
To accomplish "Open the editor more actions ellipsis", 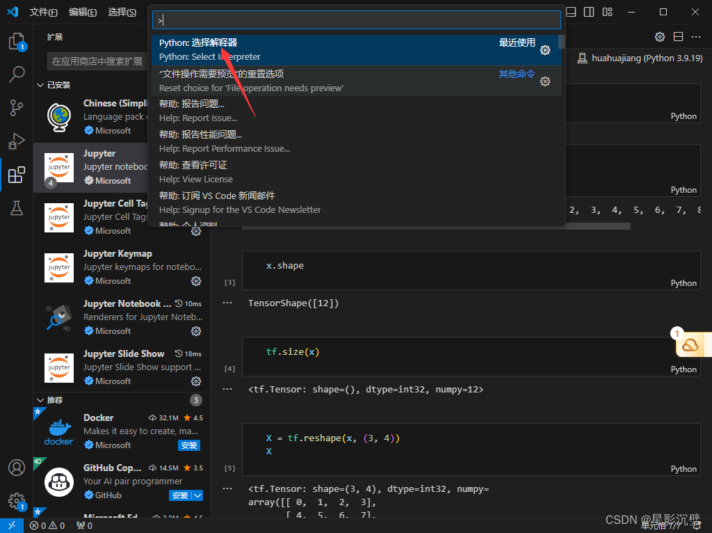I will tap(695, 37).
